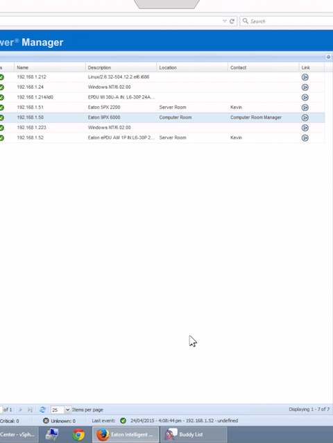Image resolution: width=333 pixels, height=443 pixels.
Task: Click green status icon for 192.168.1.24
Action: (x=1, y=87)
